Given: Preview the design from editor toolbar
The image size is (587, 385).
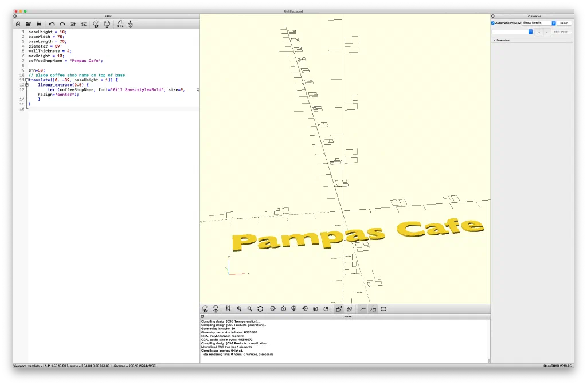Looking at the screenshot, I should (x=96, y=24).
